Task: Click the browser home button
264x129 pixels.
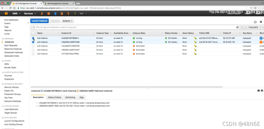Action: [14, 8]
